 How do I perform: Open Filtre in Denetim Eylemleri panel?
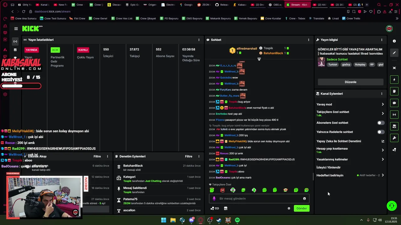189,156
